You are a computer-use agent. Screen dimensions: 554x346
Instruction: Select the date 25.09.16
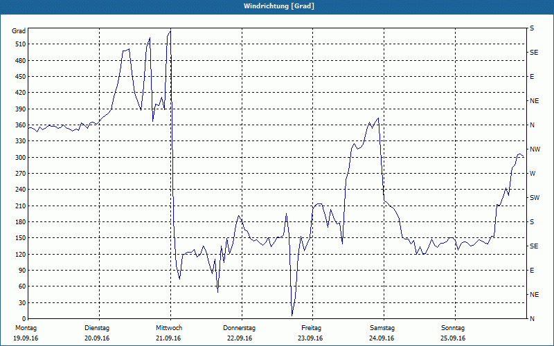453,338
